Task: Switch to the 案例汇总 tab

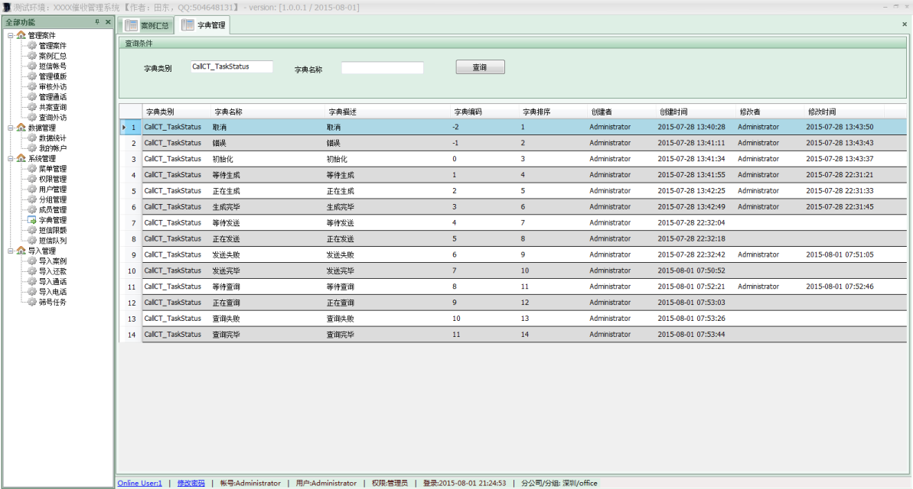Action: click(147, 25)
